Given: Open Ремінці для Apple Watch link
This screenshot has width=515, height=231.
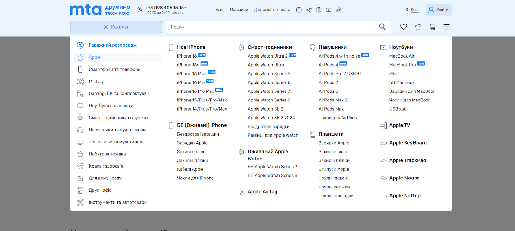Looking at the screenshot, I should click(273, 135).
